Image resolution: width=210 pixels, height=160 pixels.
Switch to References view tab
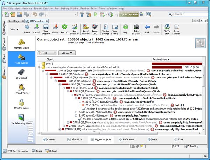[127, 139]
